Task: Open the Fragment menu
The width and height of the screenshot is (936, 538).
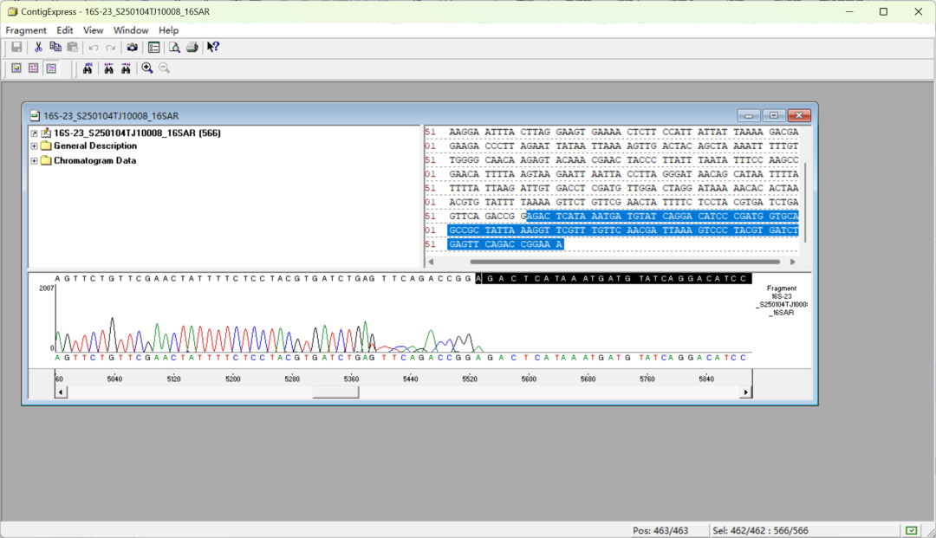Action: pos(26,30)
